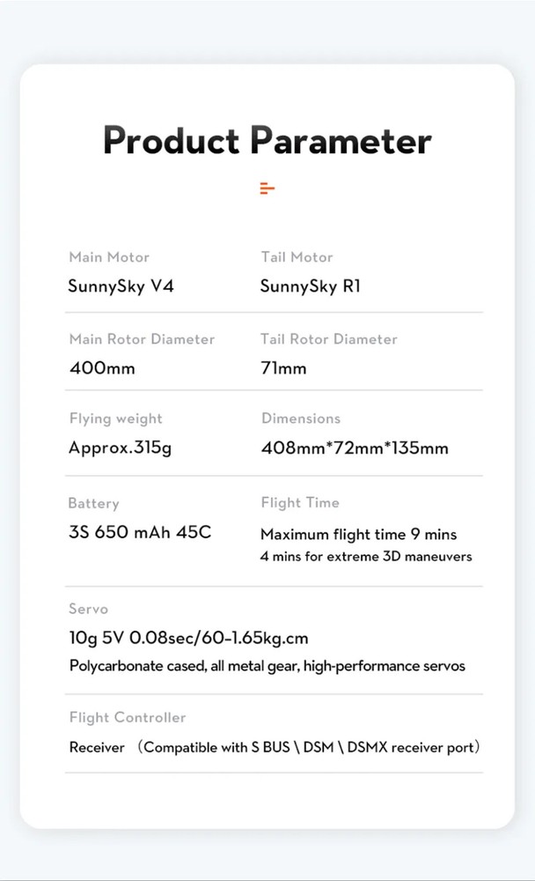Click the orange lines icon under the title
Screen dimensions: 535x881
pyautogui.click(x=267, y=188)
